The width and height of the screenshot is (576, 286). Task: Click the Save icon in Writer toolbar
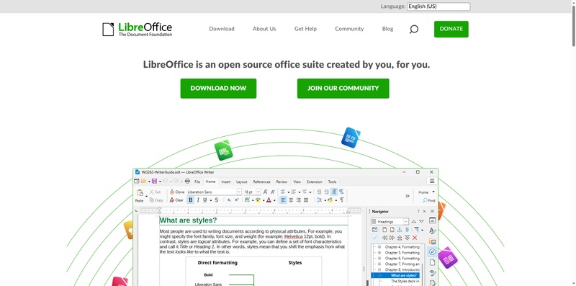[154, 182]
